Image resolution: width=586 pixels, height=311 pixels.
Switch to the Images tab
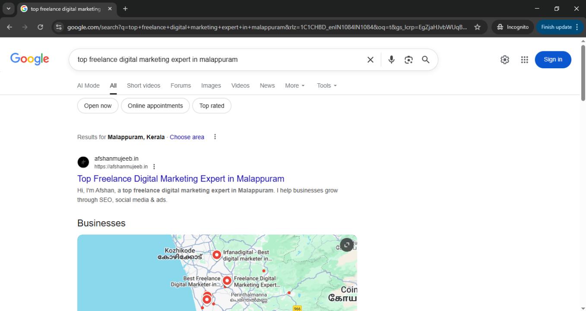click(211, 86)
